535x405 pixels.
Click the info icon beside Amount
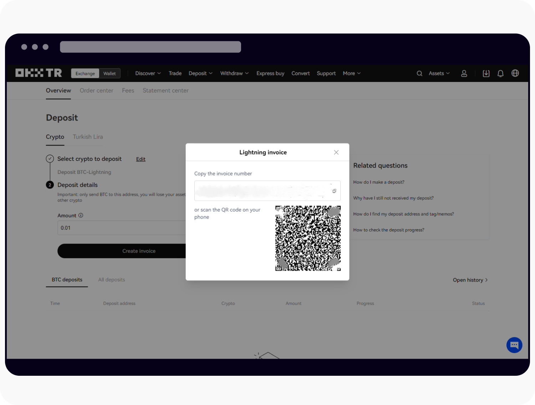click(x=81, y=215)
